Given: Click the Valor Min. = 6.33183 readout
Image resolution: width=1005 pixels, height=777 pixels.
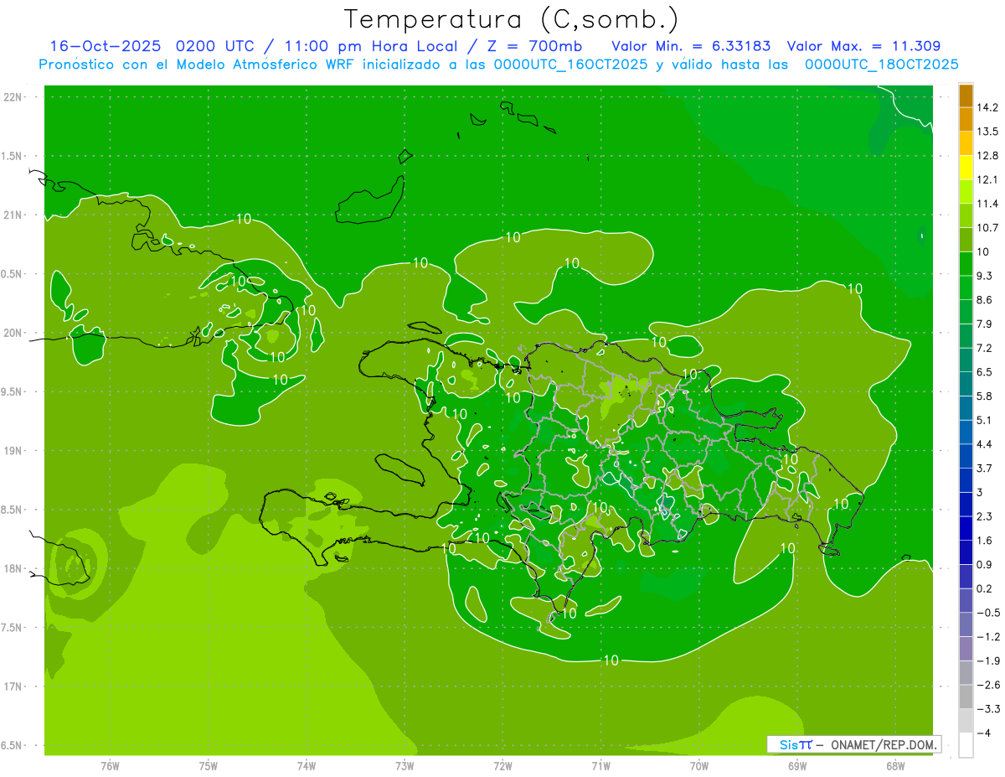Looking at the screenshot, I should (691, 46).
